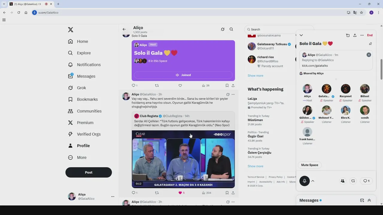This screenshot has width=383, height=215.
Task: Open the Müslüman trending topic
Action: tap(255, 120)
